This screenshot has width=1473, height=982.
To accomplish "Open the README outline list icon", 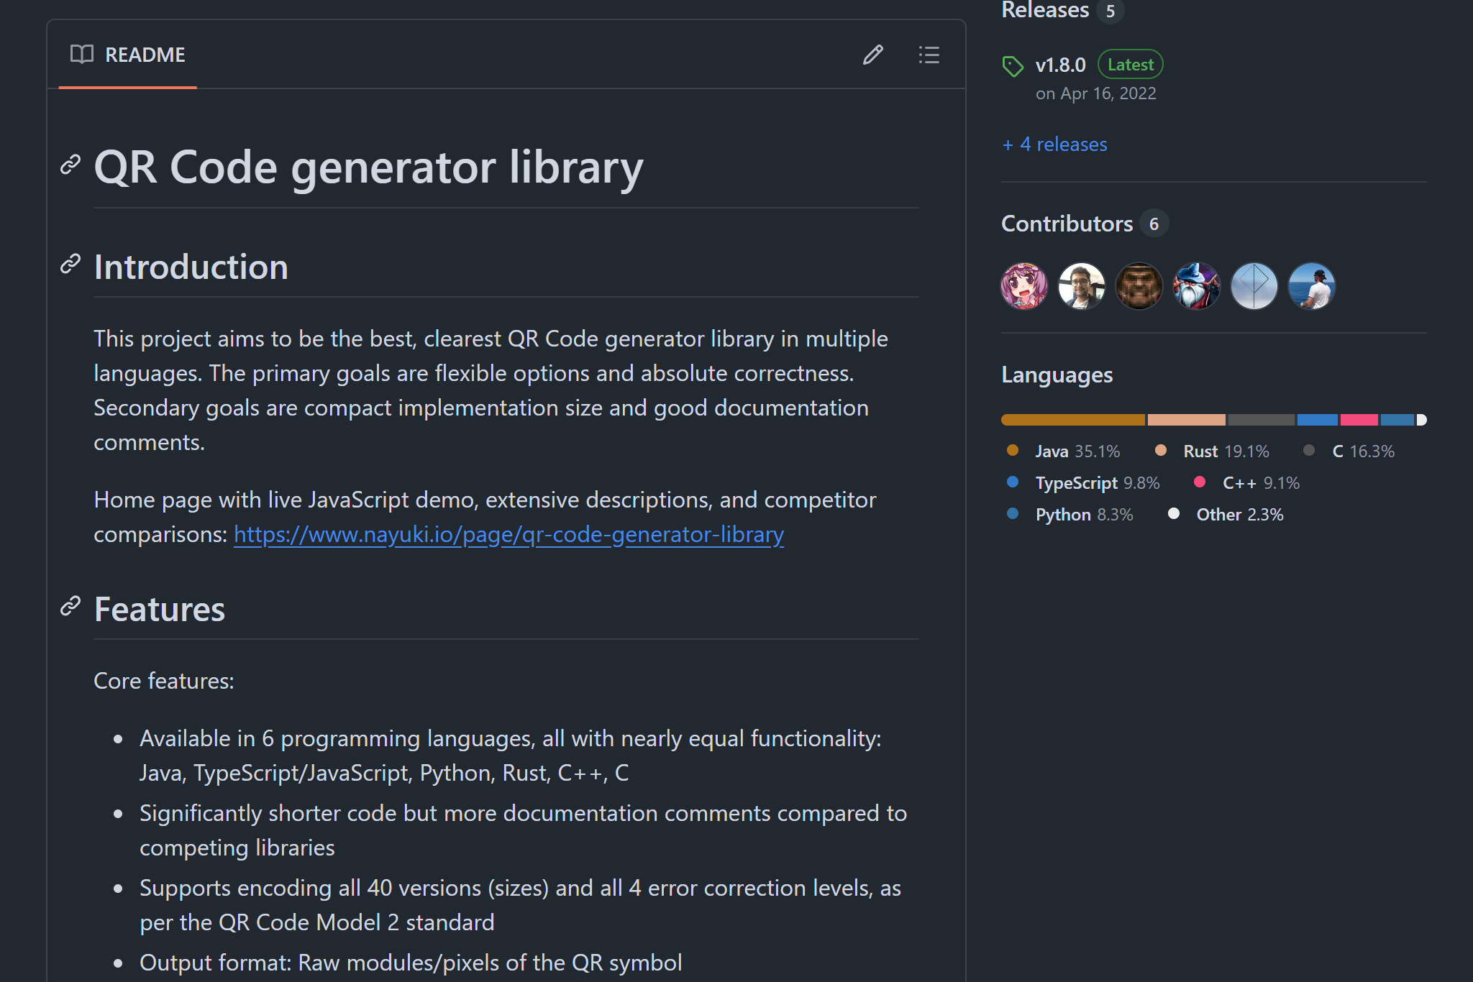I will (929, 55).
